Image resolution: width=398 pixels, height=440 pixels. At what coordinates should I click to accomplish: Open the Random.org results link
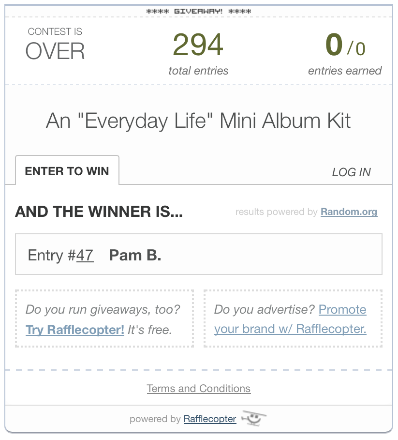pos(349,212)
